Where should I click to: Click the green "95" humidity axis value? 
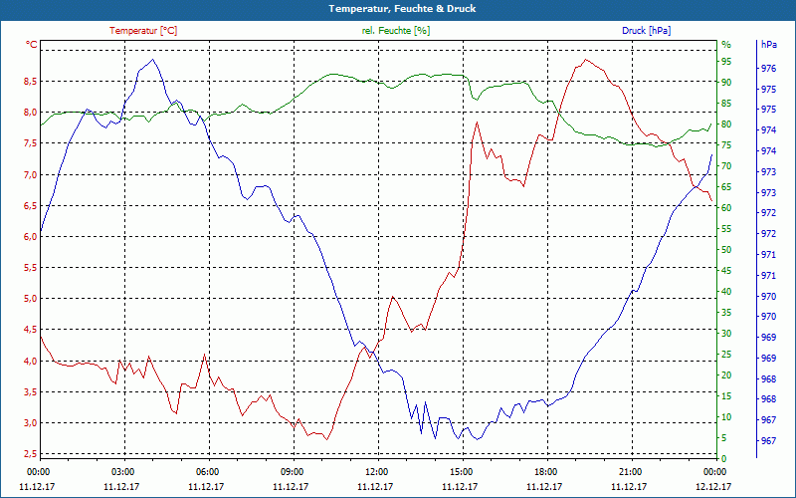pos(726,62)
